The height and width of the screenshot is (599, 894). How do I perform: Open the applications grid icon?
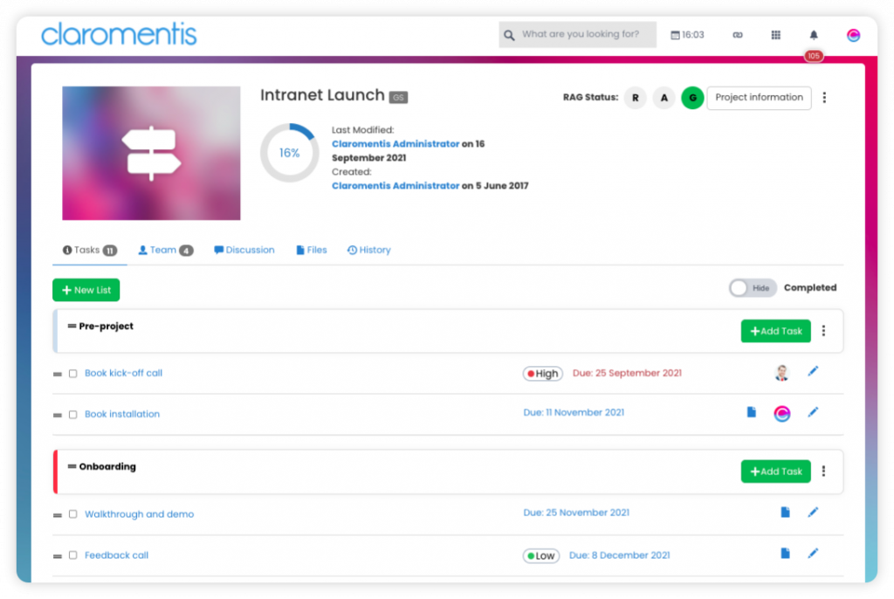click(775, 35)
